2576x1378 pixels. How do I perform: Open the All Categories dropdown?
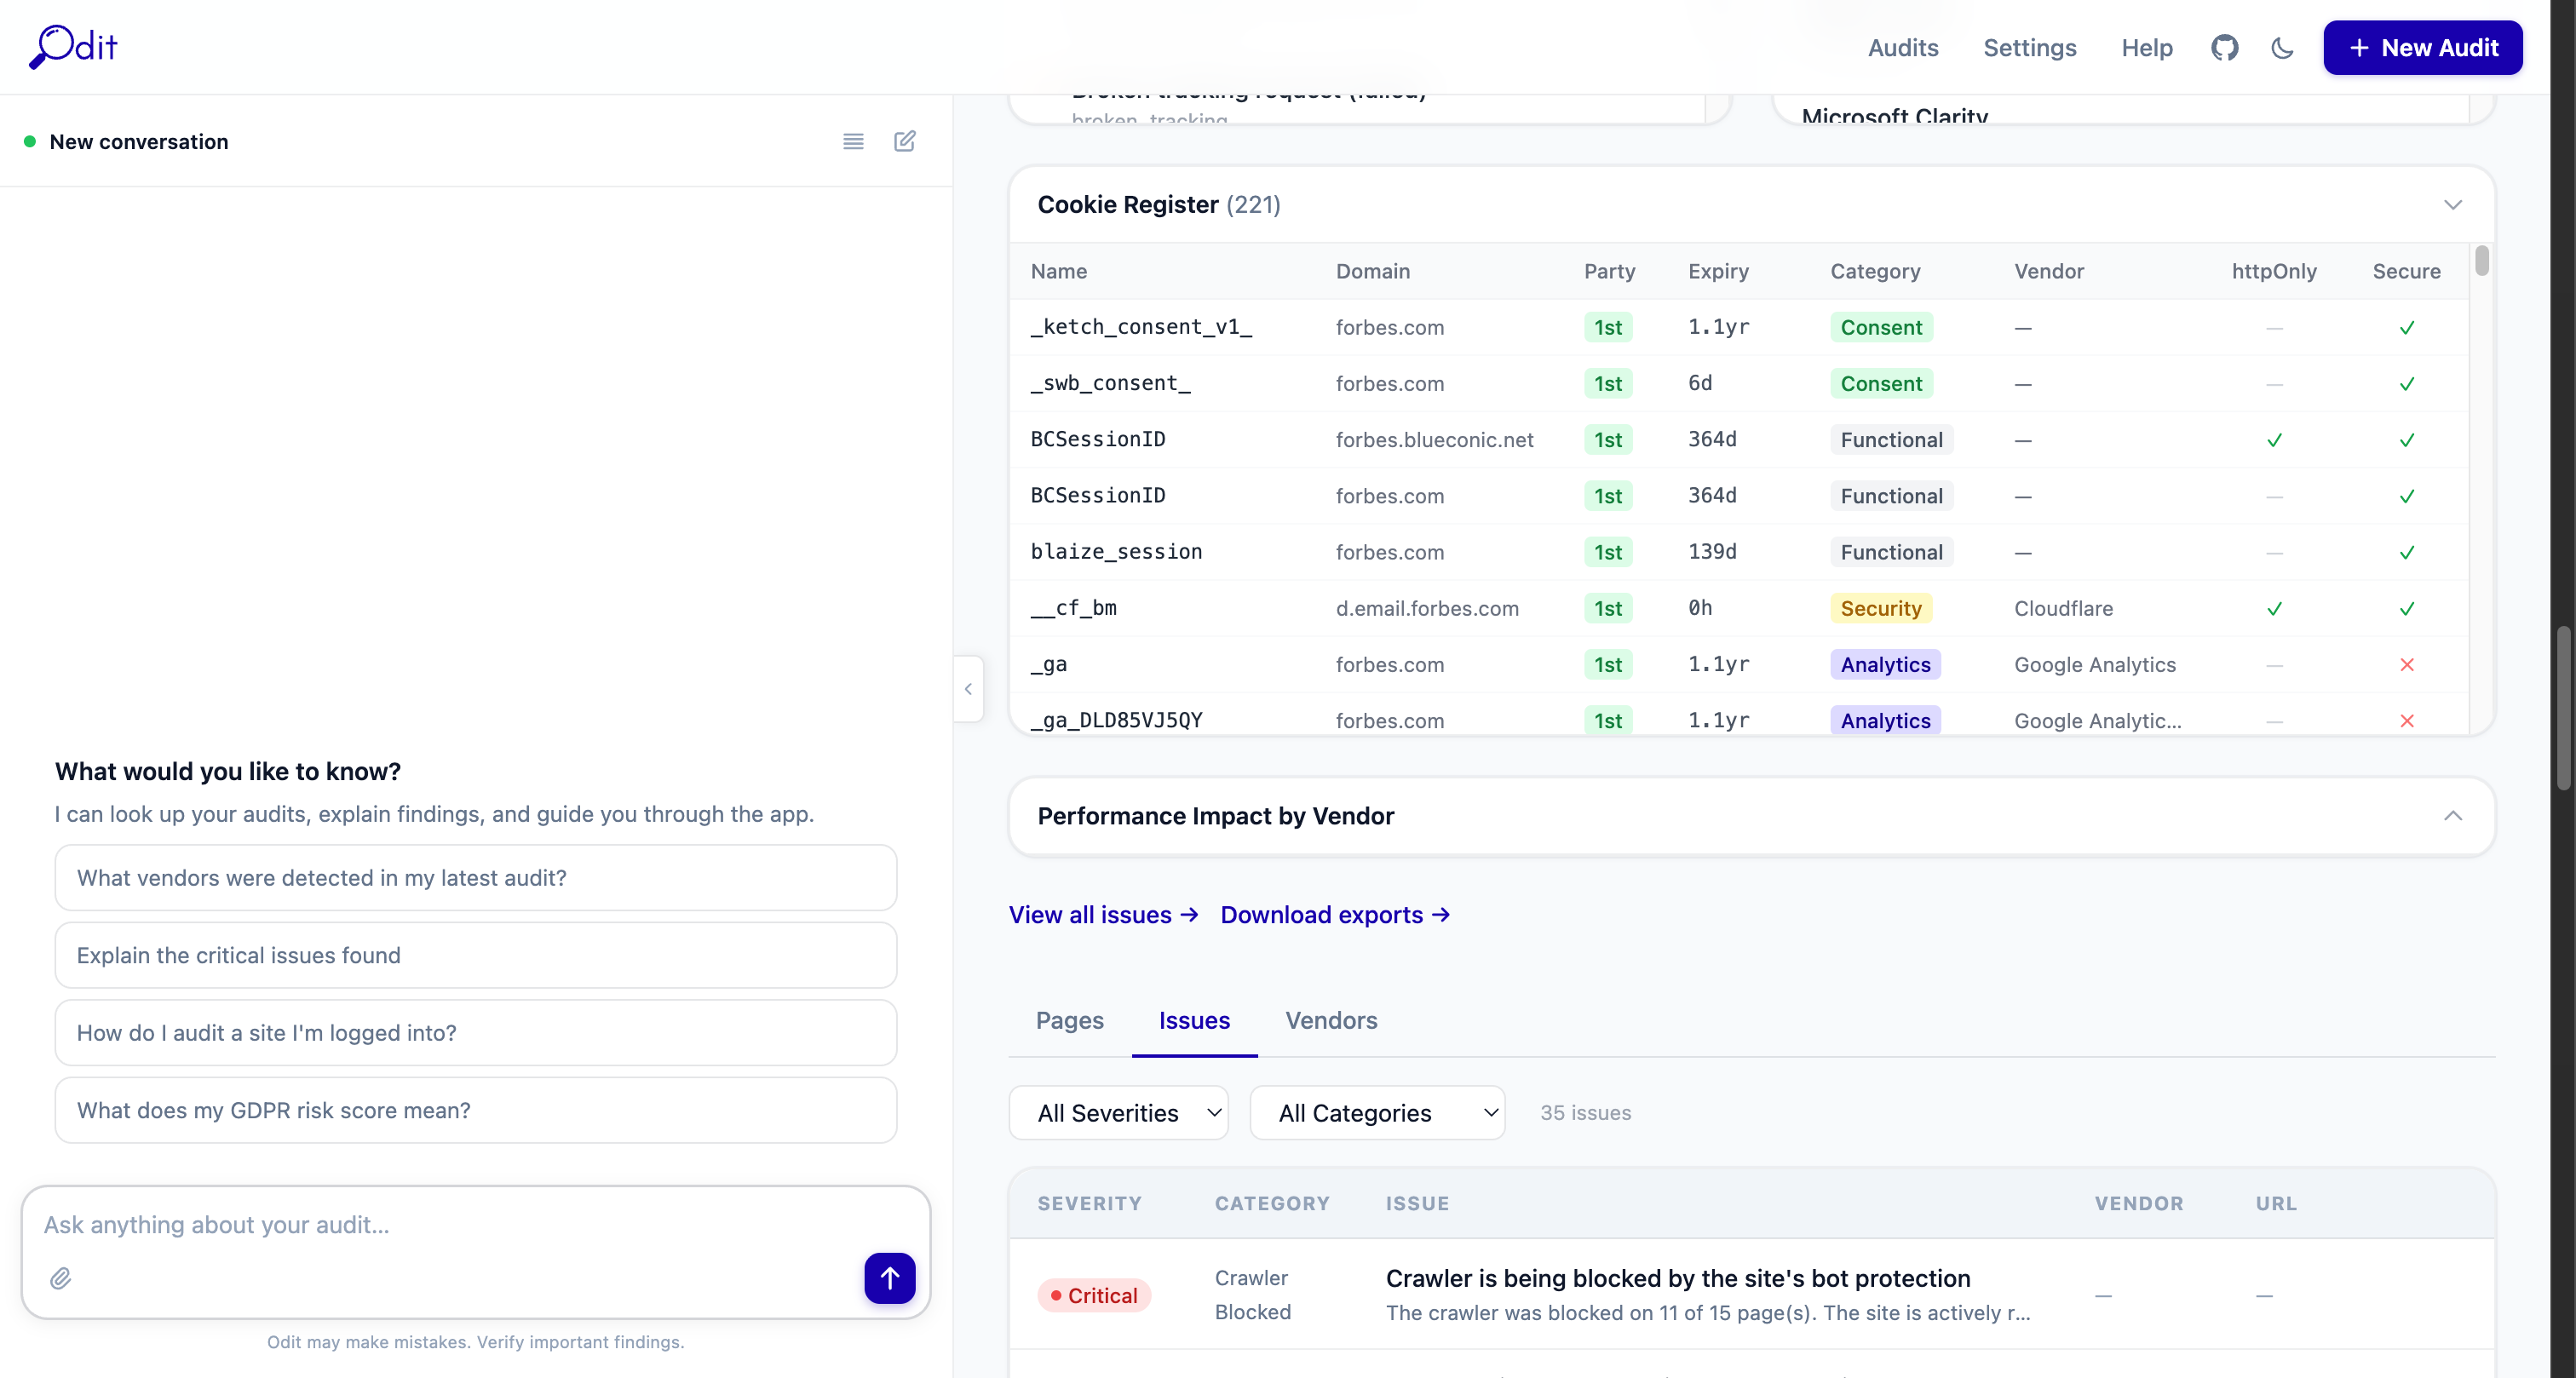pyautogui.click(x=1378, y=1112)
